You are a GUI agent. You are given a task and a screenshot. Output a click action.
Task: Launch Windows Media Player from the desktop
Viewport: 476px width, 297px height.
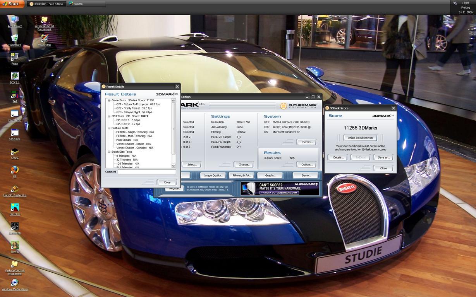(15, 285)
